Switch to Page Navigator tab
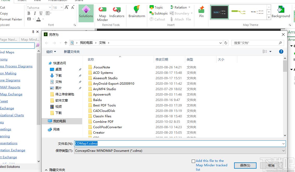295x172 pixels. tap(9, 40)
